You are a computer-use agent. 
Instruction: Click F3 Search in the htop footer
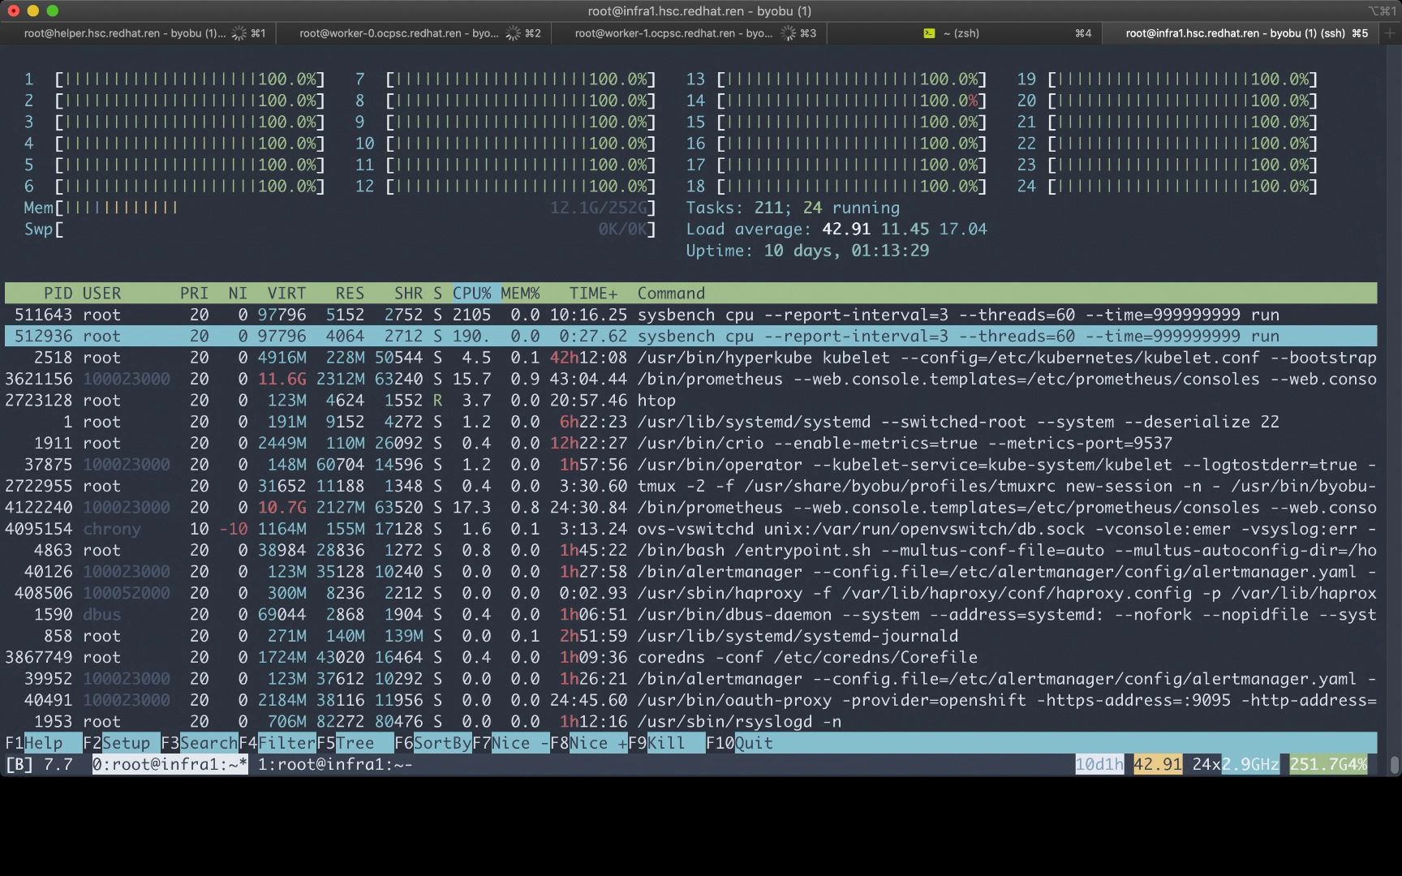[199, 743]
